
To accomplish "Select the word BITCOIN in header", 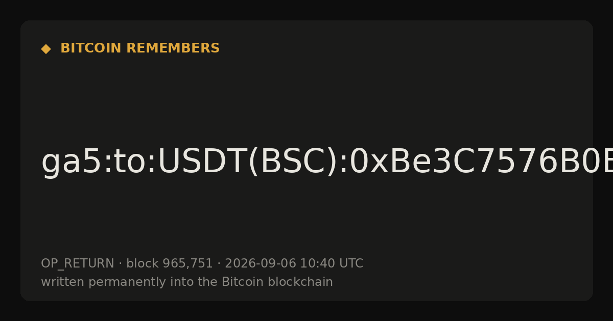I will (x=91, y=48).
